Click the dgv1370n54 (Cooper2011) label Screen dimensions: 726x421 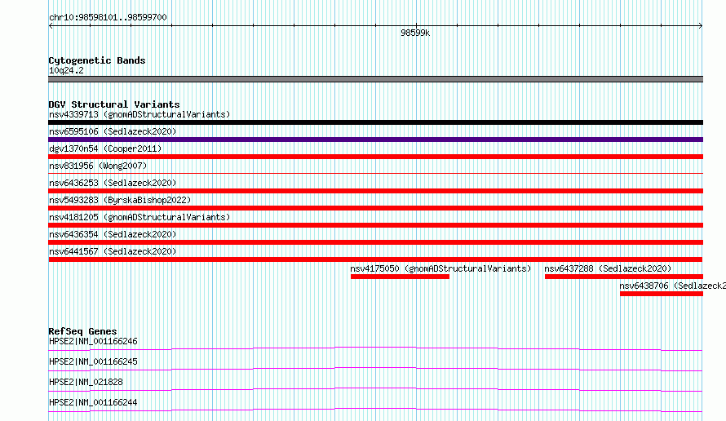tap(105, 148)
